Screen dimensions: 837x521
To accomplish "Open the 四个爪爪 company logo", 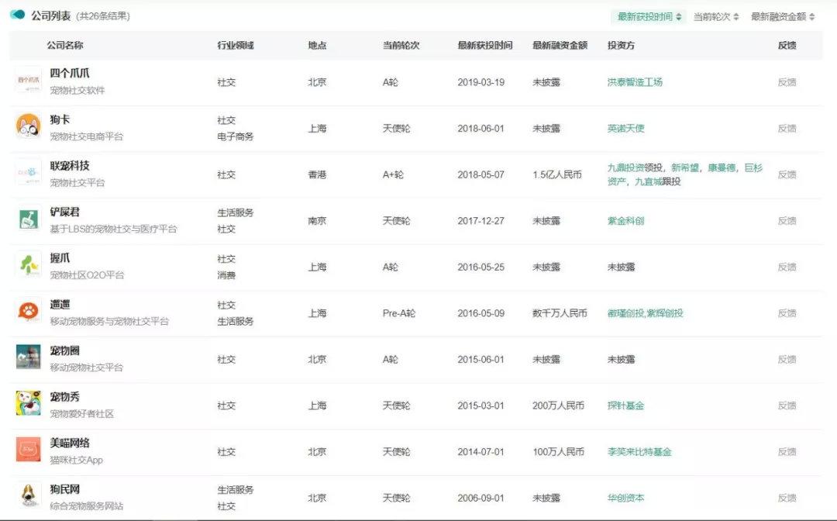I will pos(29,80).
